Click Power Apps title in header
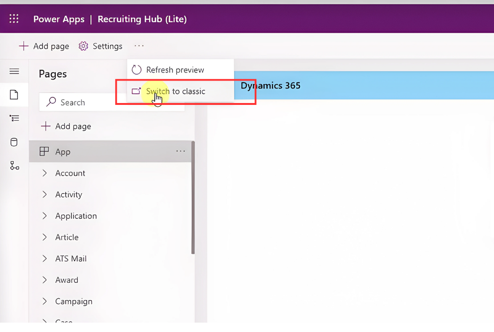The height and width of the screenshot is (332, 494). 59,19
